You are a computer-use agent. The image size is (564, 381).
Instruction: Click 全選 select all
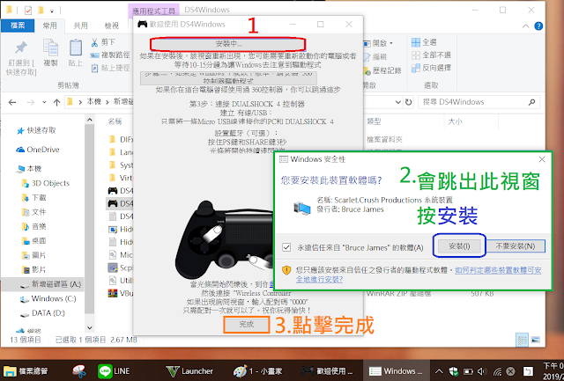point(424,42)
